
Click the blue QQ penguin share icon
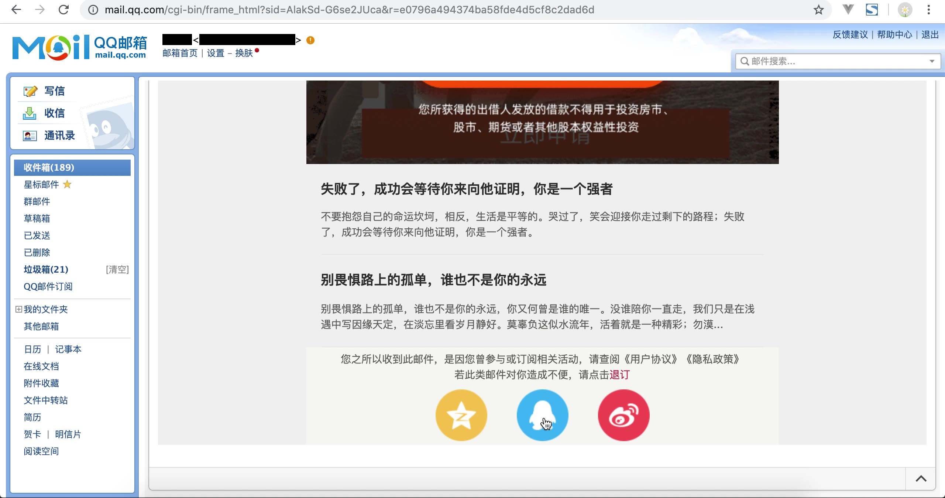point(542,415)
